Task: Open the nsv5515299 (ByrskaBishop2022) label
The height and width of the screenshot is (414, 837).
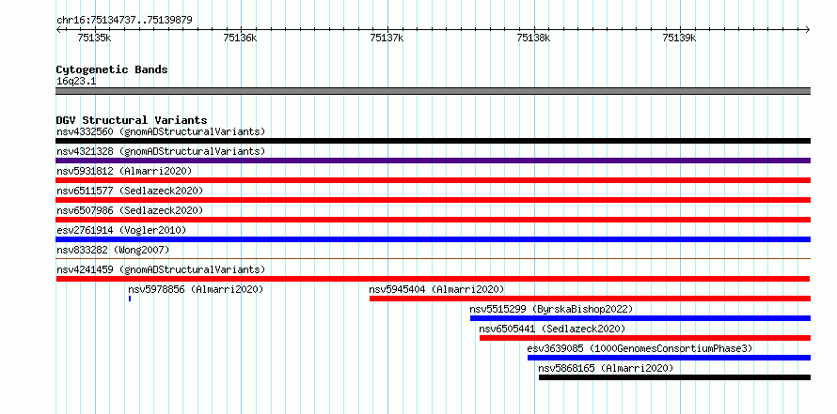Action: (551, 309)
